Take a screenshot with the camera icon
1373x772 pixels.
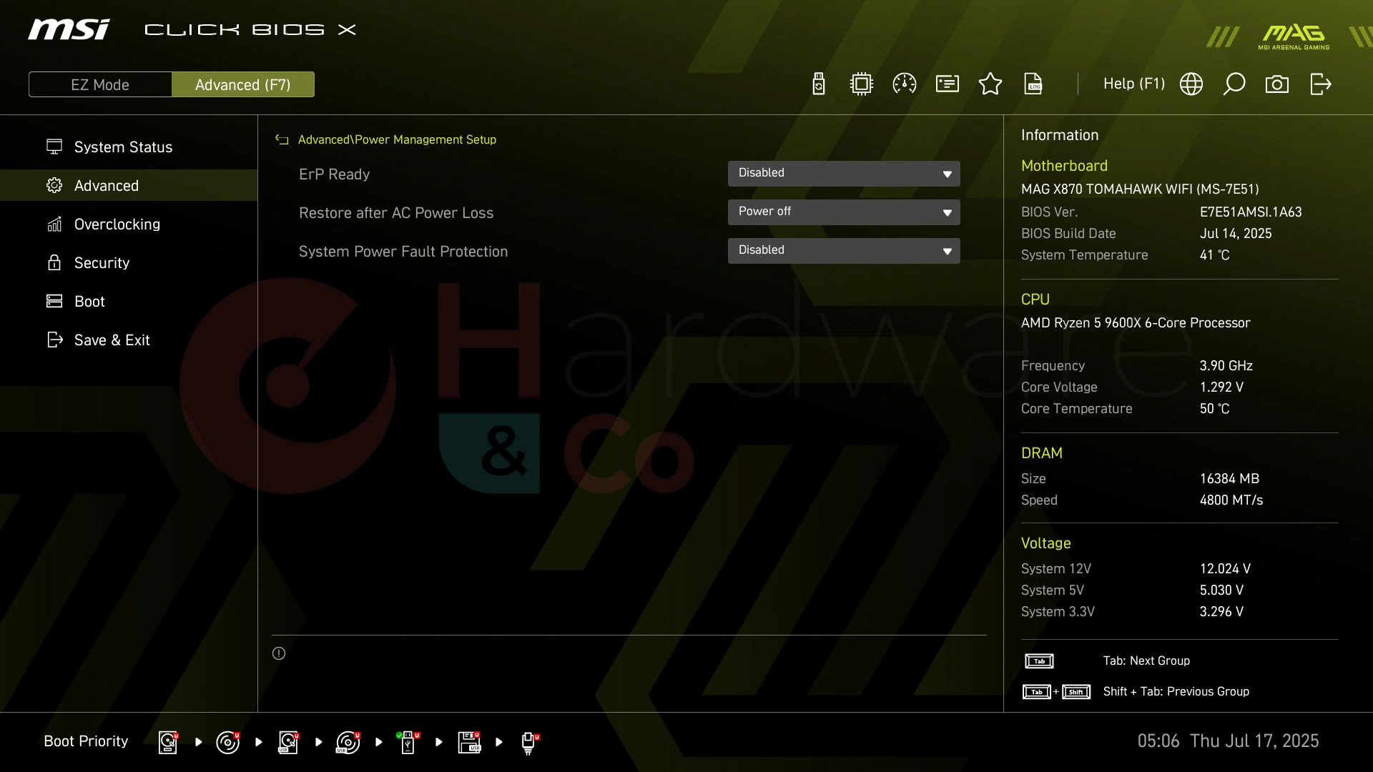pyautogui.click(x=1277, y=84)
